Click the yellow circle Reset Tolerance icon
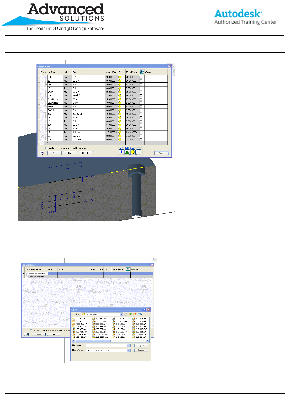The image size is (285, 394). [133, 152]
